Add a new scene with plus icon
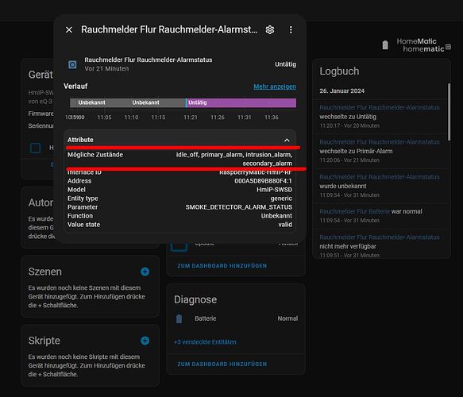 [145, 272]
